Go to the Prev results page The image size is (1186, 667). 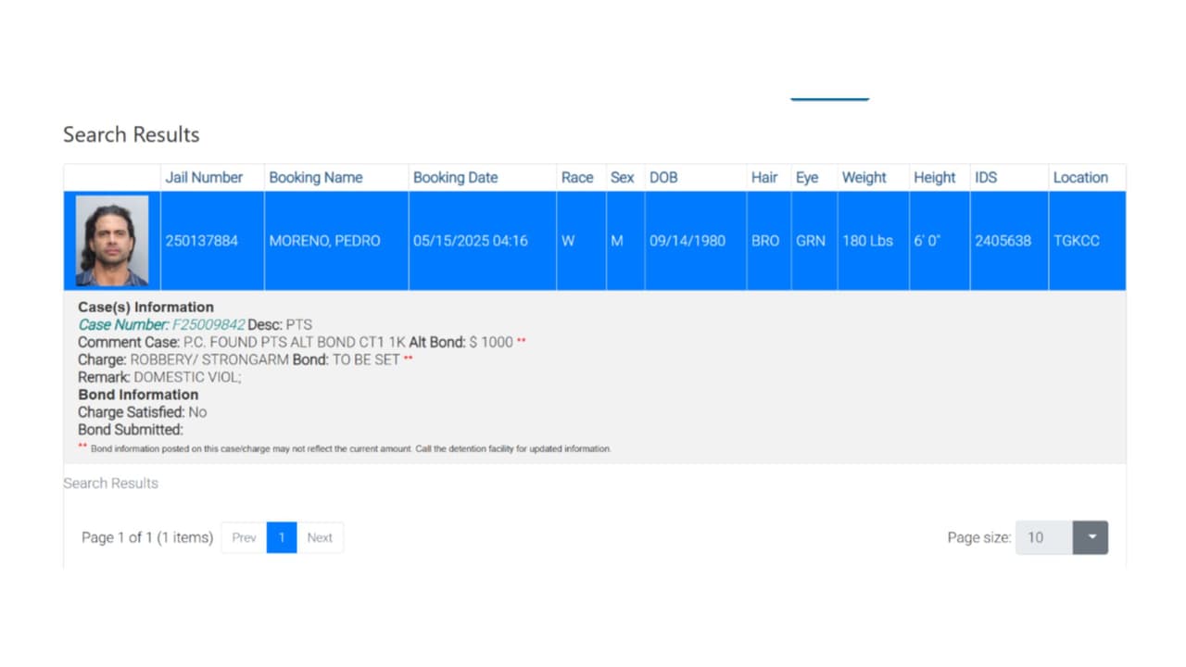coord(244,537)
